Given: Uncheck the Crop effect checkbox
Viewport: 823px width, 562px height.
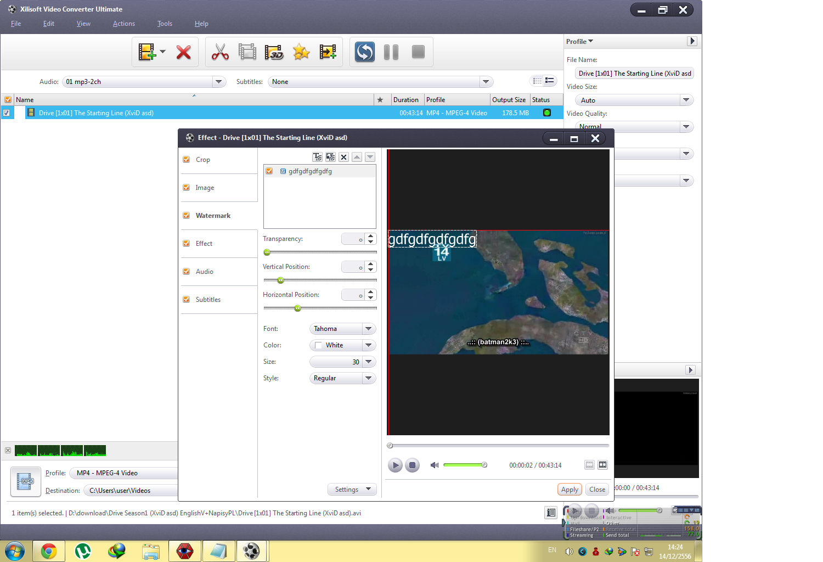Looking at the screenshot, I should point(187,160).
